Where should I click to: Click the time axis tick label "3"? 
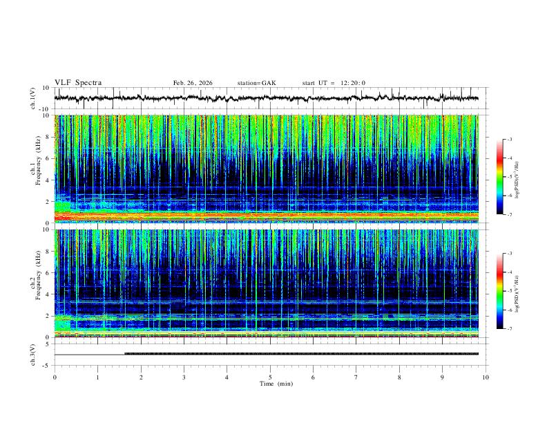[x=184, y=377]
